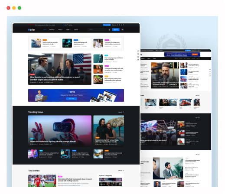Open the blue cityscape thumbnail in the bottom trending row
Screen dimensions: 225x194
coord(65,154)
